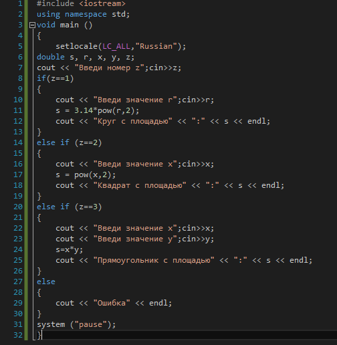Click the s=x*y; statement

coord(70,249)
